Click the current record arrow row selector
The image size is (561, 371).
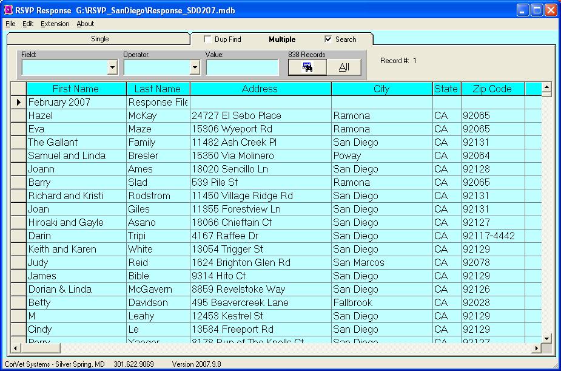pyautogui.click(x=18, y=103)
